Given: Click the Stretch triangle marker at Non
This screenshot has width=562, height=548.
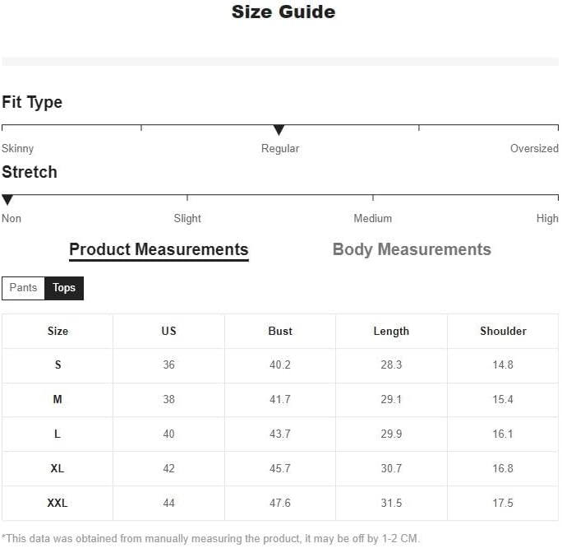Looking at the screenshot, I should [x=7, y=200].
